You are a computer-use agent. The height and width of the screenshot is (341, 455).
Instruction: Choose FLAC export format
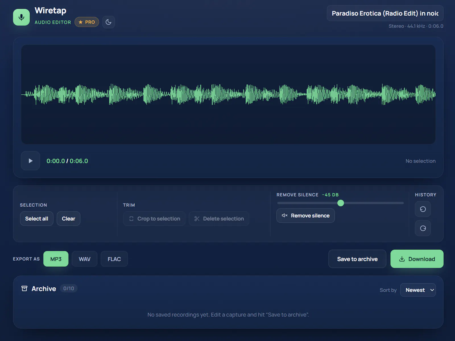pos(114,259)
